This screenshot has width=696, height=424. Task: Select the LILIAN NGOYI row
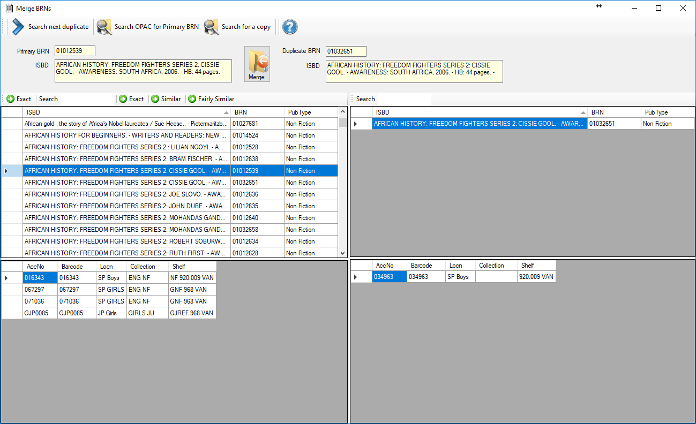coord(169,147)
